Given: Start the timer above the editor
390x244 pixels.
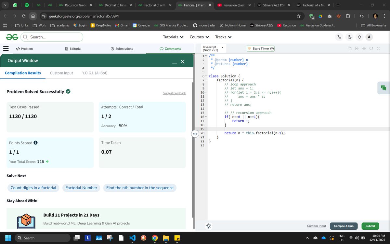Looking at the screenshot, I should pyautogui.click(x=261, y=48).
